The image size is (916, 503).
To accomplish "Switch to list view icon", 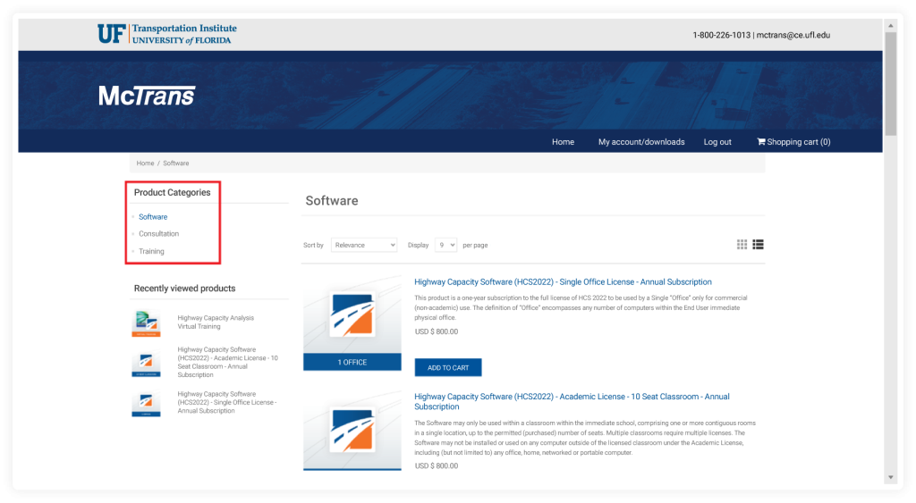I will tap(758, 245).
